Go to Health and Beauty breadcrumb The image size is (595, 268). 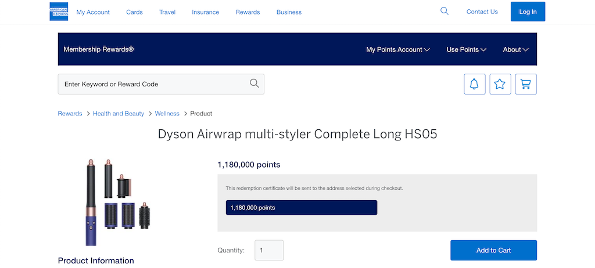[x=119, y=113]
